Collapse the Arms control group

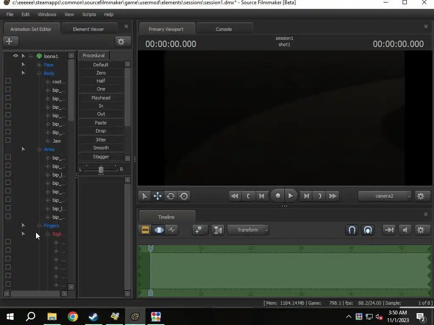[39, 149]
